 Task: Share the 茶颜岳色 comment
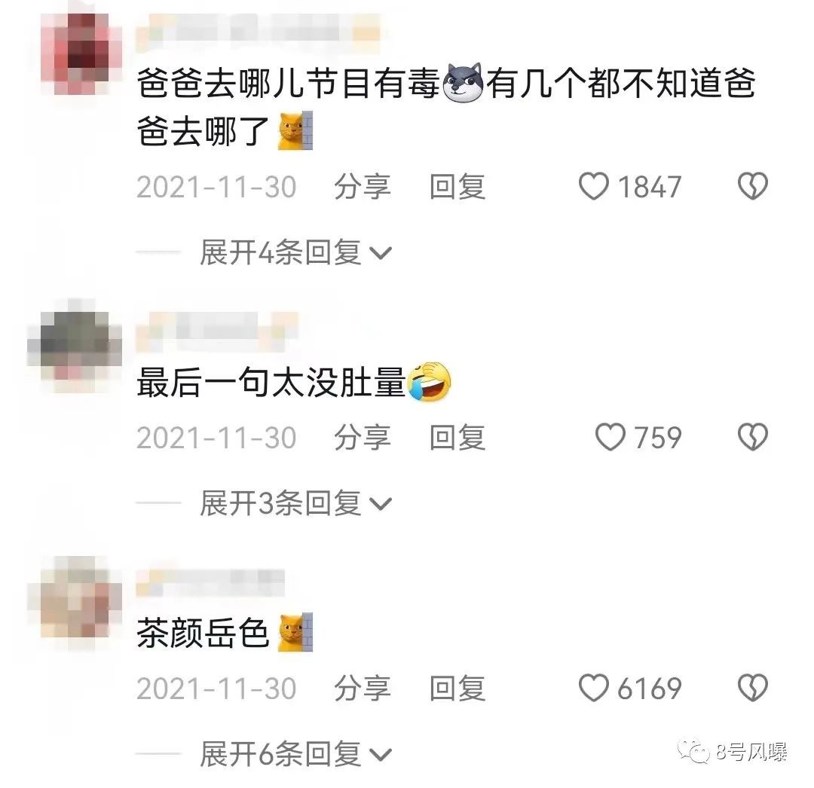click(363, 689)
